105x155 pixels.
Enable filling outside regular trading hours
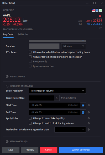(x=30, y=52)
